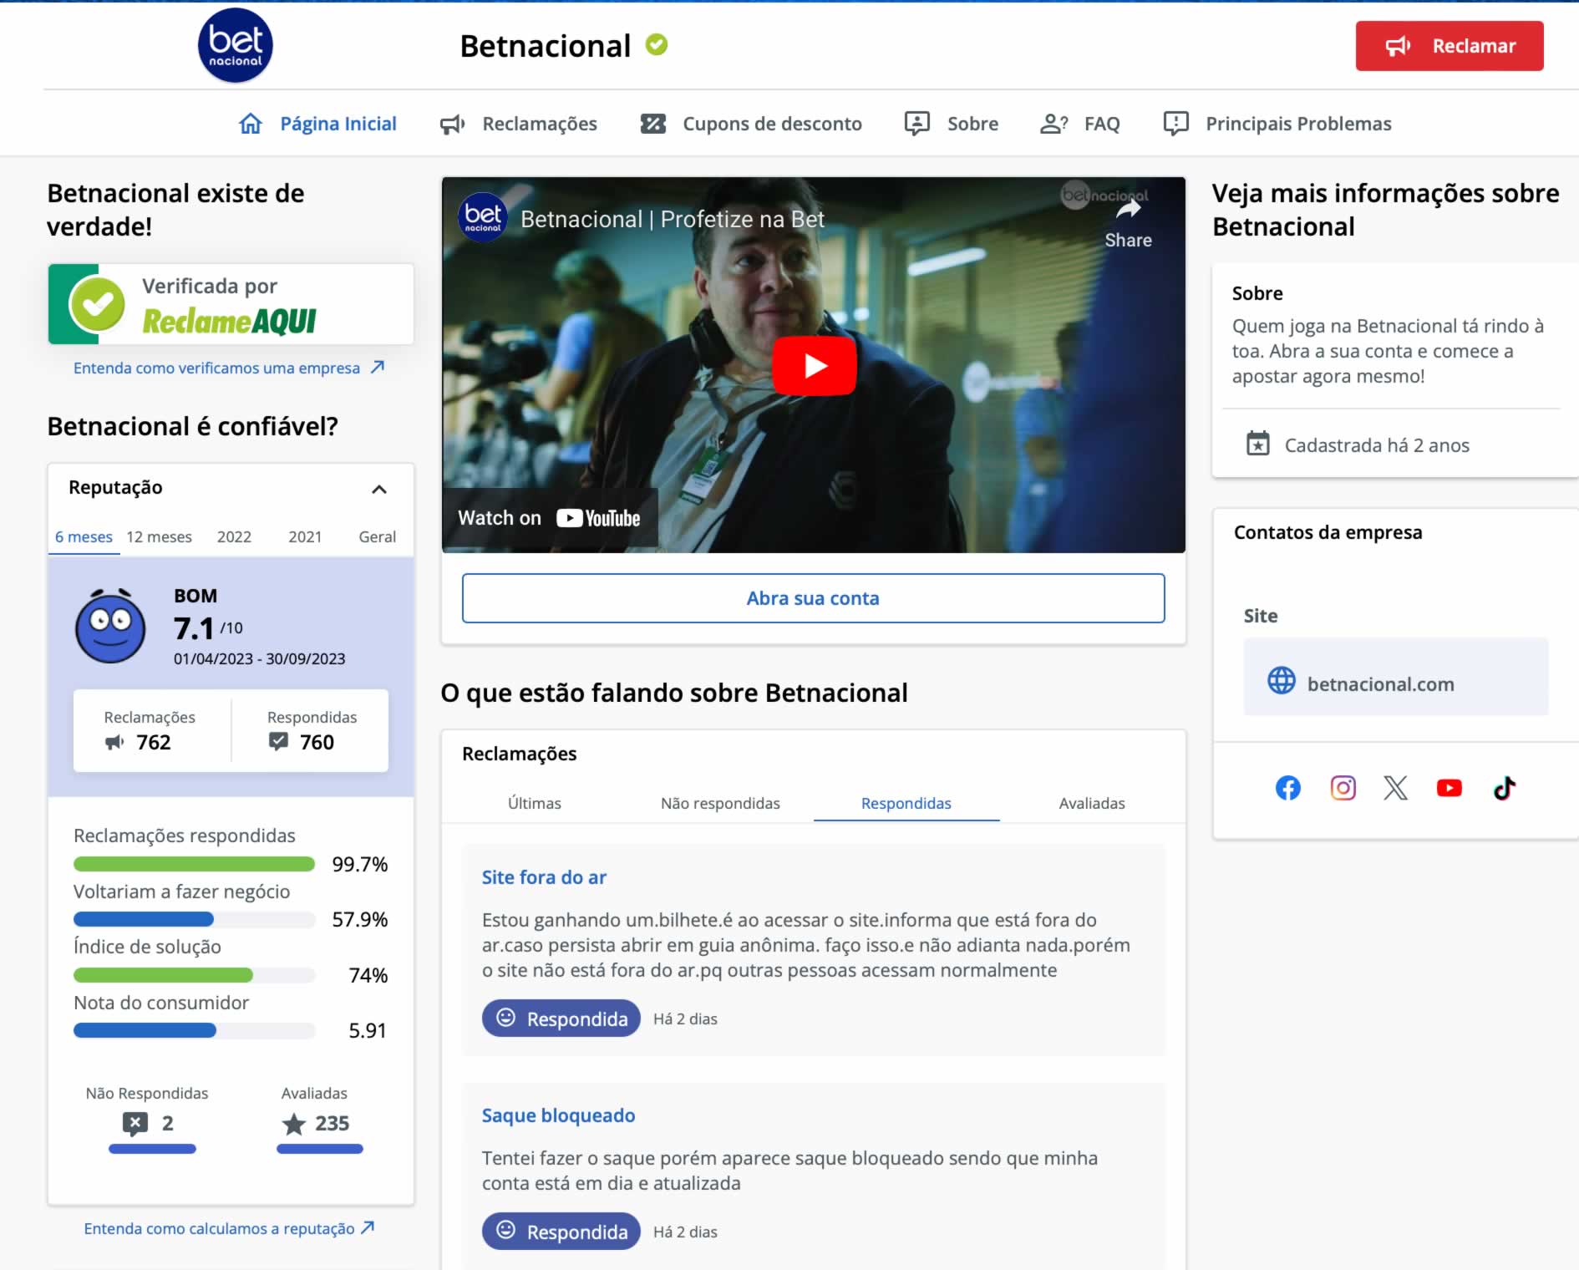Open the company's TikTok profile
Screen dimensions: 1579x1270
[1504, 788]
